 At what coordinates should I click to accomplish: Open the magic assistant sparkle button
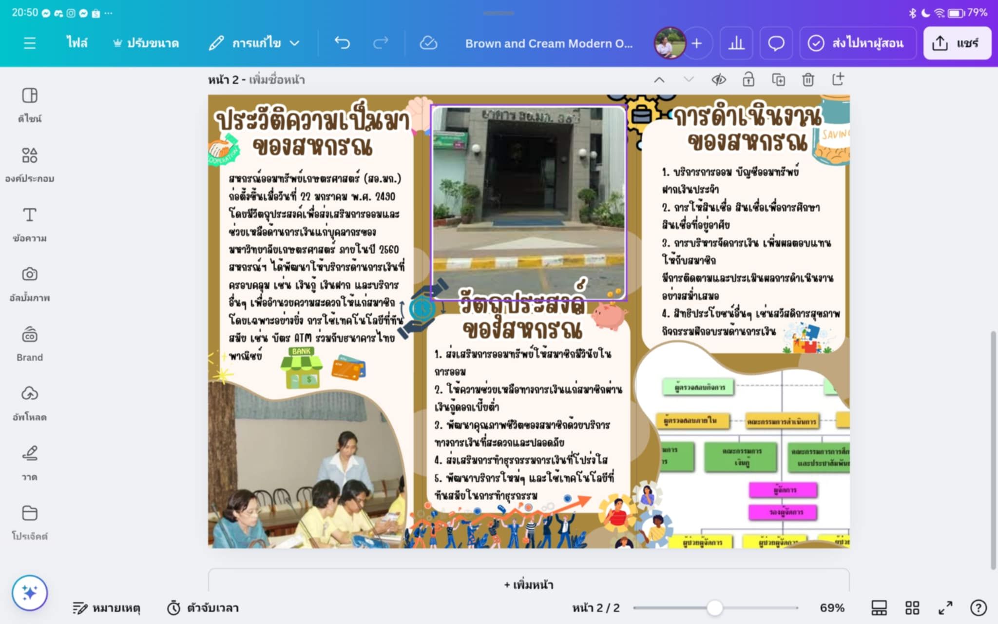[x=30, y=593]
